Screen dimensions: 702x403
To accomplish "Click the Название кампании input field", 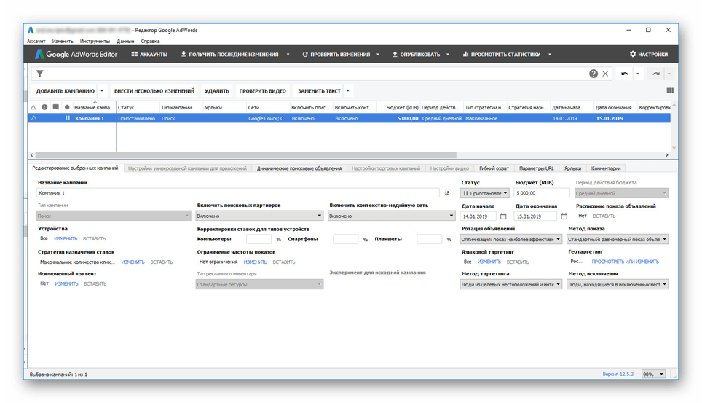I will (x=237, y=193).
